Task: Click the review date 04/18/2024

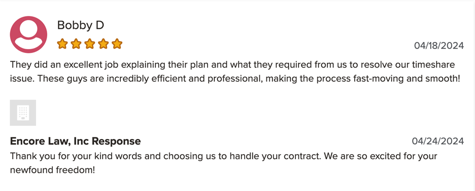Action: tap(439, 46)
